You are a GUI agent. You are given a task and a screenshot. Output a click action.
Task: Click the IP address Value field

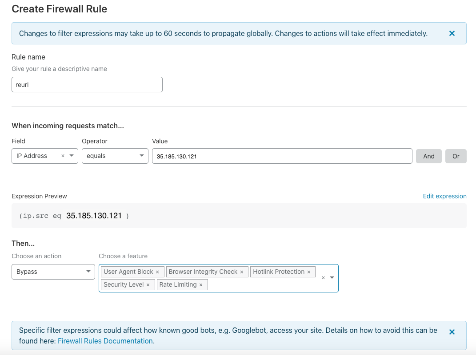[282, 156]
